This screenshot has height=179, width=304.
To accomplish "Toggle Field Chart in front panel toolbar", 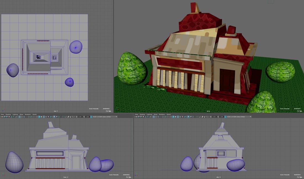I will pos(29,117).
